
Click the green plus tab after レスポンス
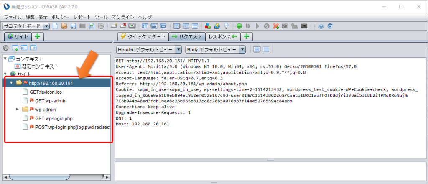coord(247,36)
